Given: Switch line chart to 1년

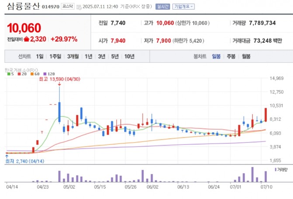Looking at the screenshot, I should 89,56.
